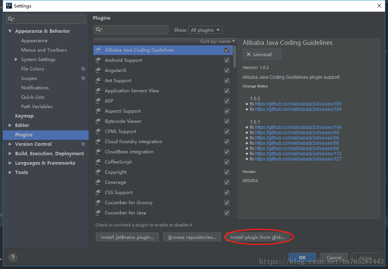Disable the Cucumber for Java checkbox
This screenshot has width=388, height=269.
coord(227,213)
